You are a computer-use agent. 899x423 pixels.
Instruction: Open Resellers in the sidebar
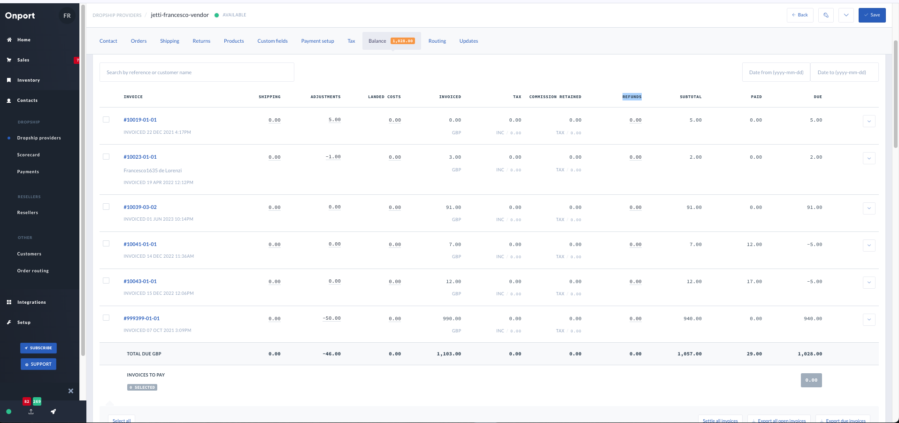click(28, 213)
